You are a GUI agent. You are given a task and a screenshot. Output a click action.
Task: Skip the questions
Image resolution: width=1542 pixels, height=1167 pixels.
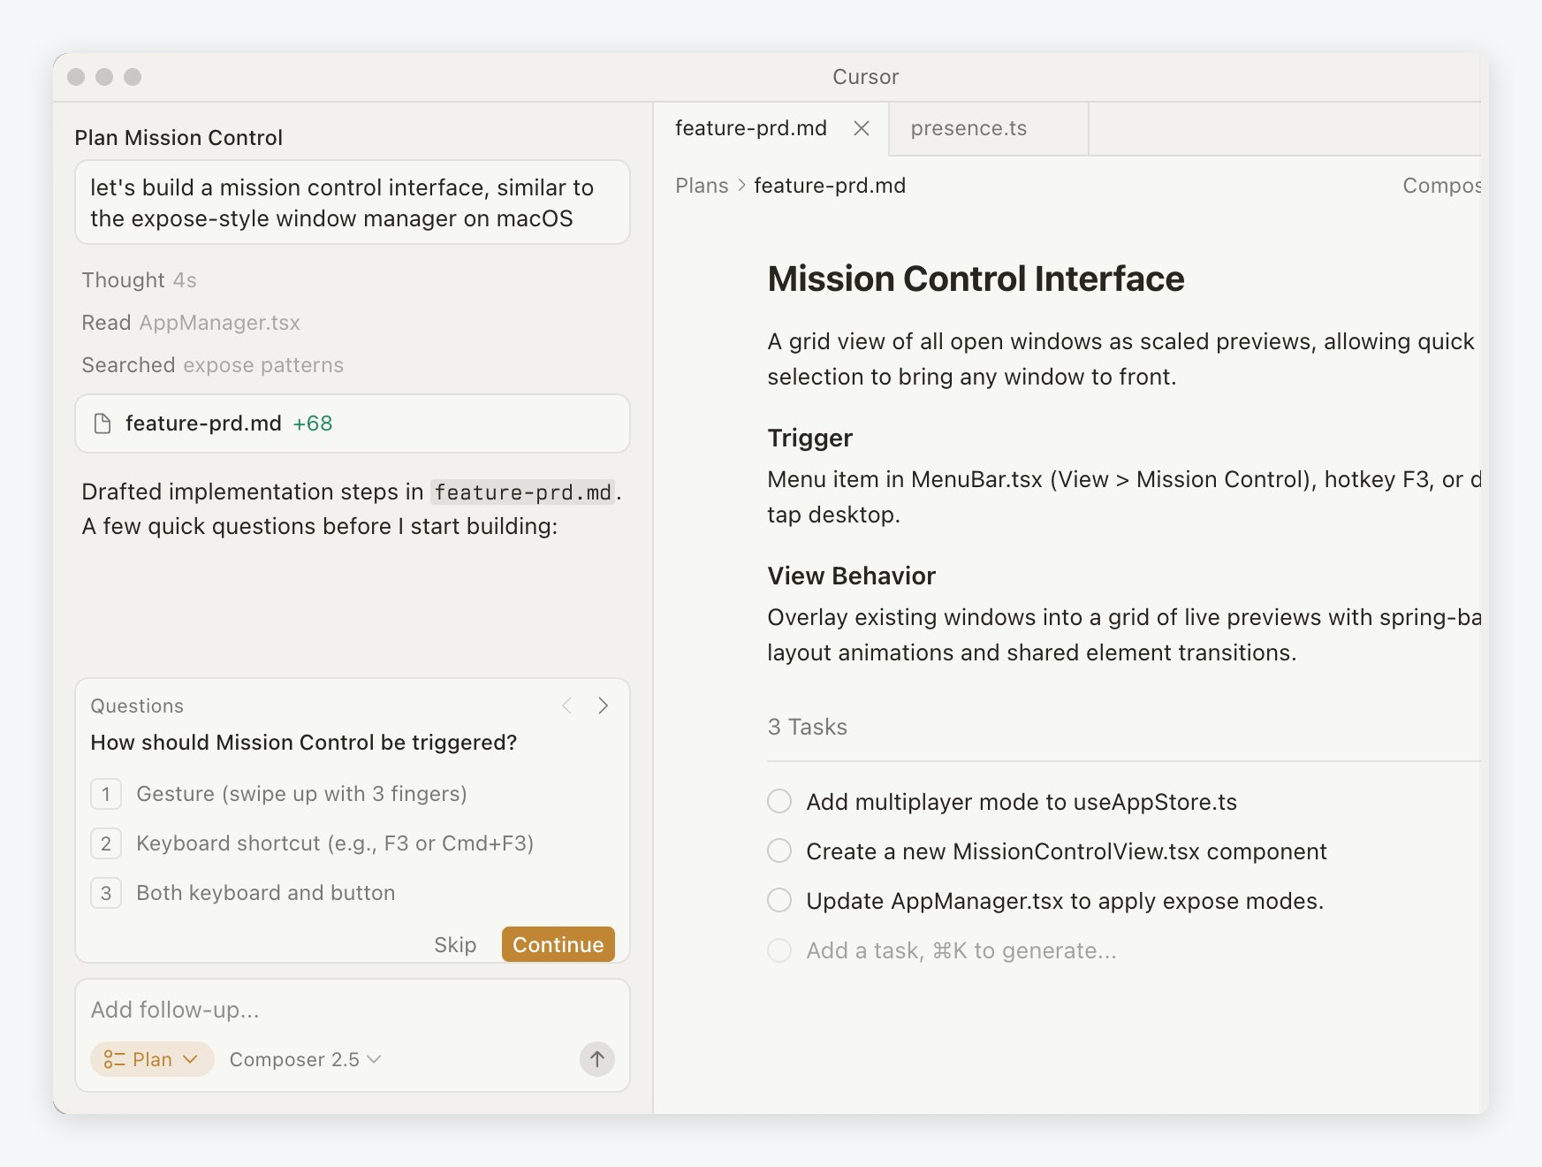click(455, 945)
